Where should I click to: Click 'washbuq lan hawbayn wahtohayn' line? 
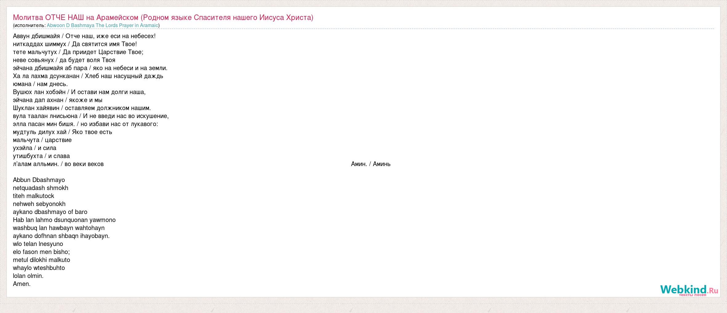58,228
